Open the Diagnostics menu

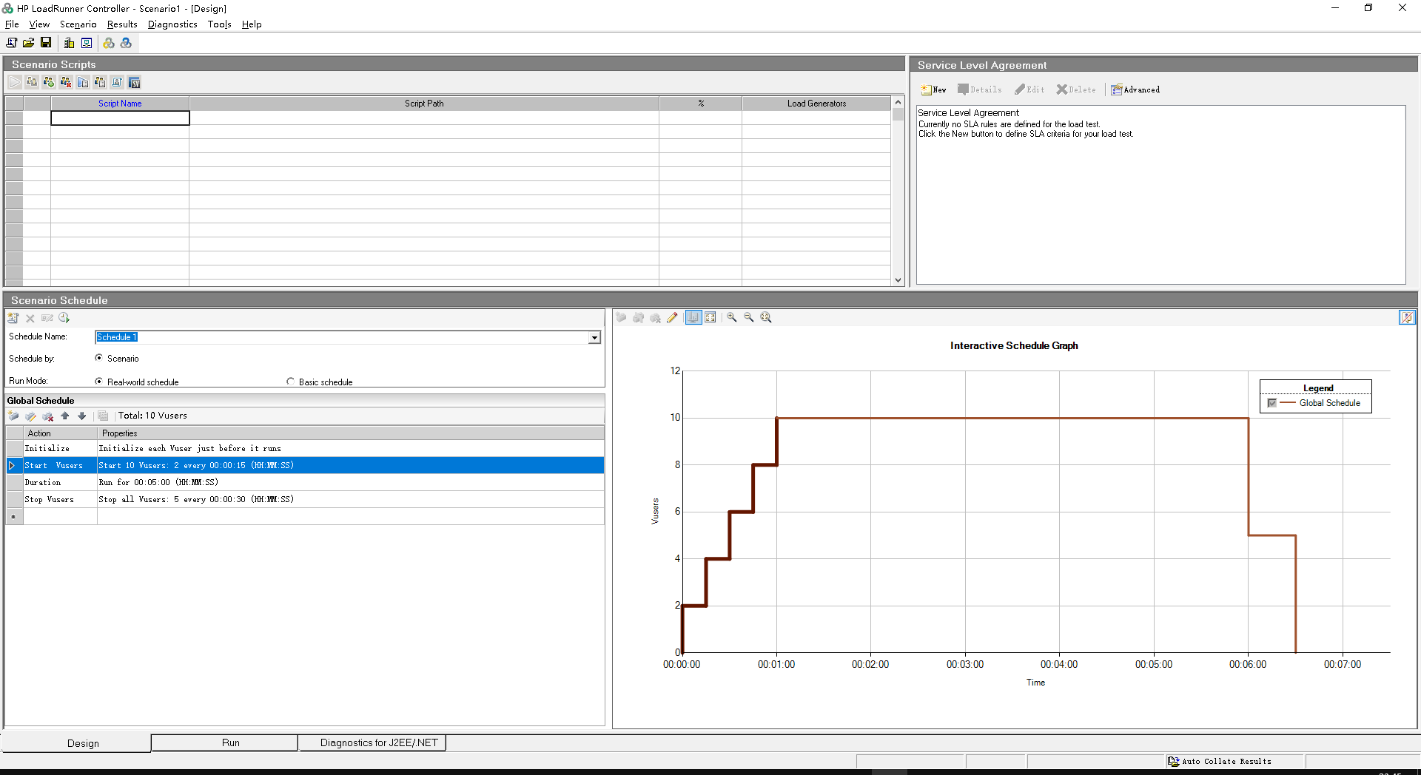(x=172, y=24)
